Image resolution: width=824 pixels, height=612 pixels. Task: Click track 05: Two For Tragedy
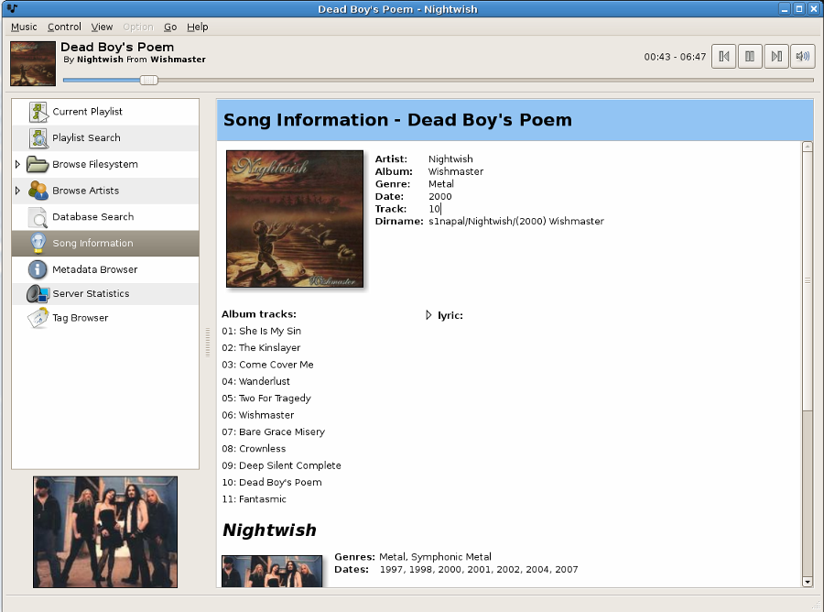click(266, 398)
